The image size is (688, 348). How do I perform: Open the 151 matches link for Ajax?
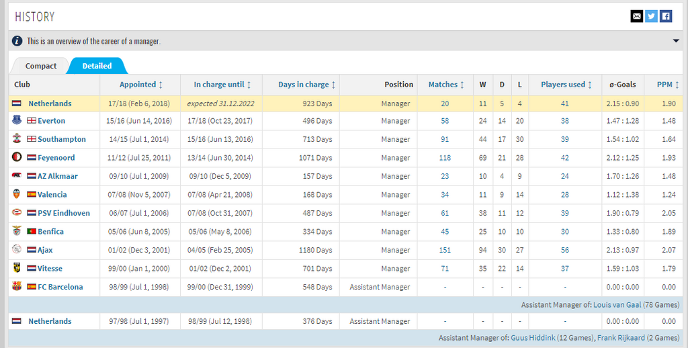coord(445,250)
